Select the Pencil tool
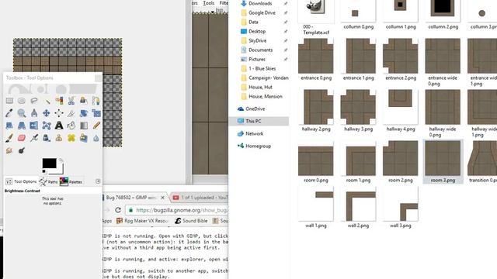The image size is (497, 279). click(x=96, y=126)
